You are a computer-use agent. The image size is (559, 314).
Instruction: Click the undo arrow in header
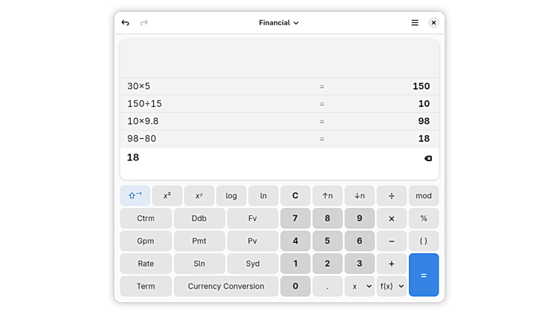pyautogui.click(x=125, y=23)
